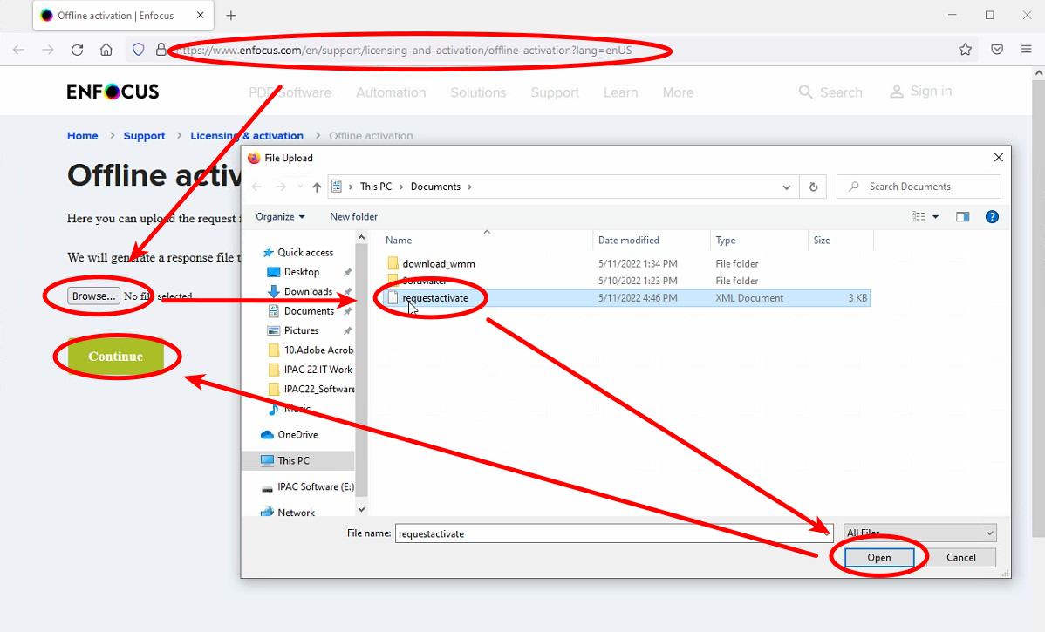Open the file dialog help icon
The image size is (1045, 632).
(x=992, y=216)
